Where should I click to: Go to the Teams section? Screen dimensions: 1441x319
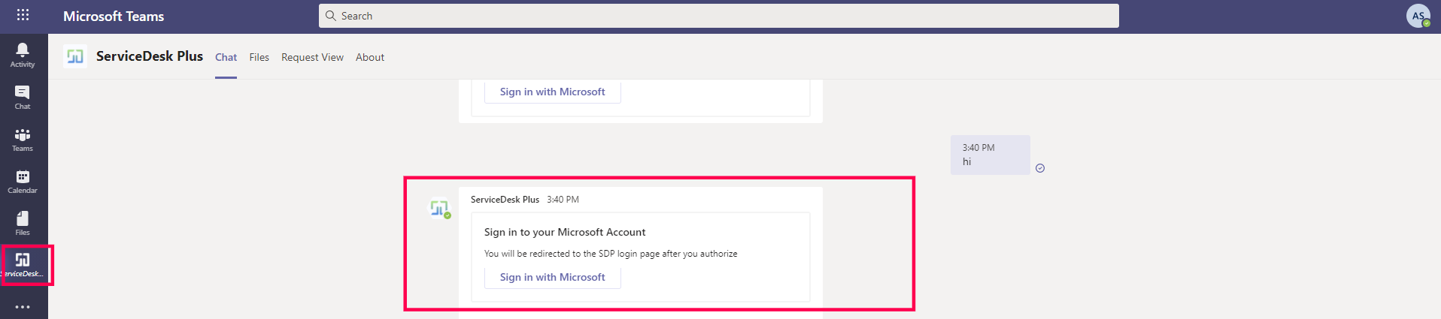(23, 139)
